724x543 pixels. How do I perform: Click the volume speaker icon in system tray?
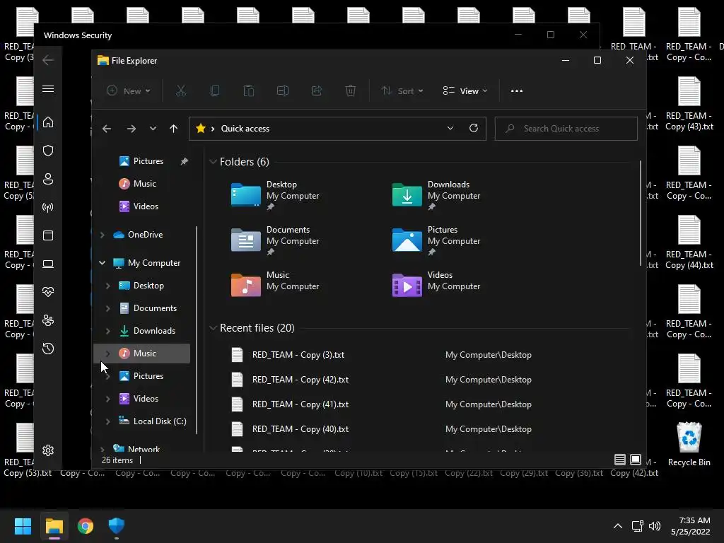point(655,526)
